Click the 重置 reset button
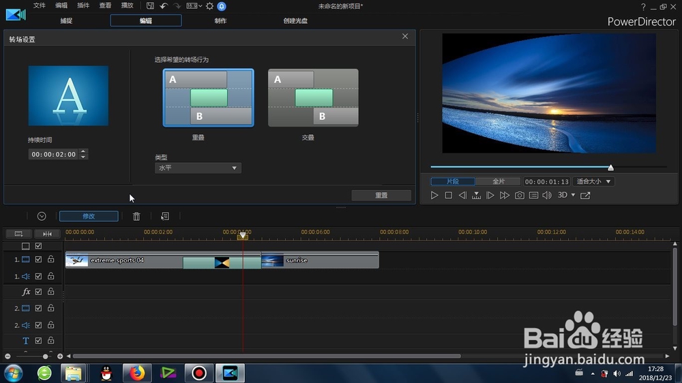Viewport: 682px width, 383px height. click(x=381, y=195)
